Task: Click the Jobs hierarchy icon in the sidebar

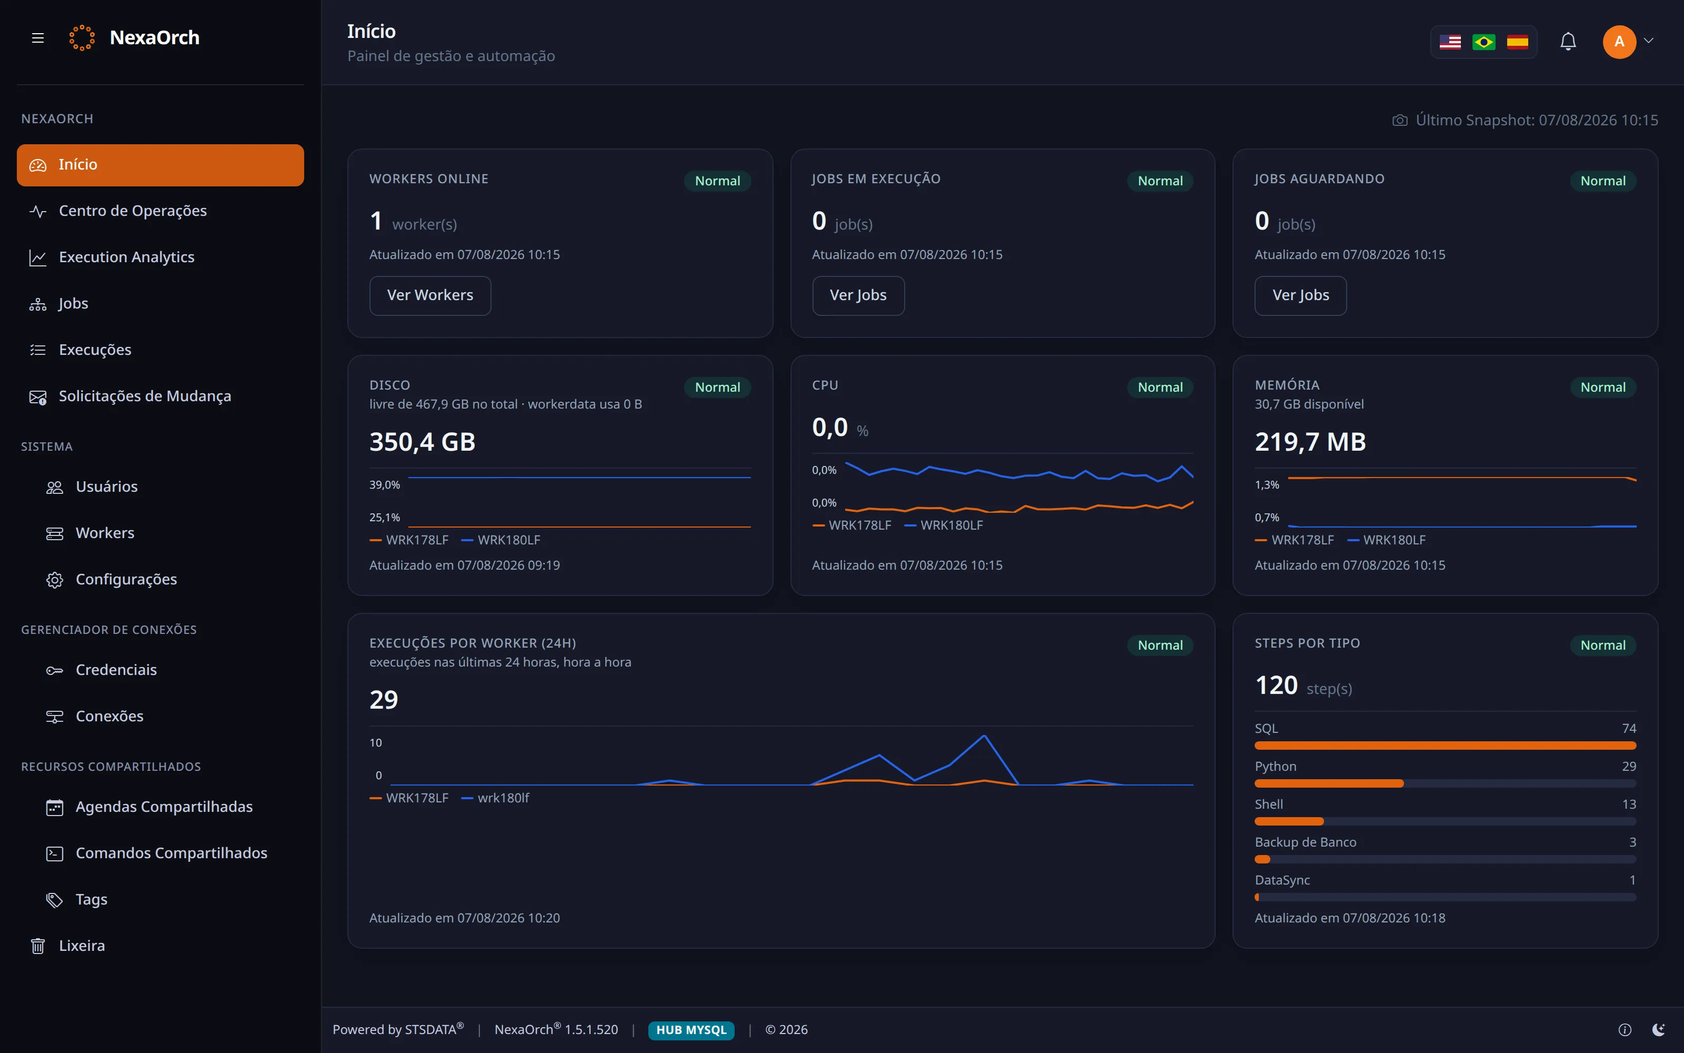Action: click(x=37, y=304)
